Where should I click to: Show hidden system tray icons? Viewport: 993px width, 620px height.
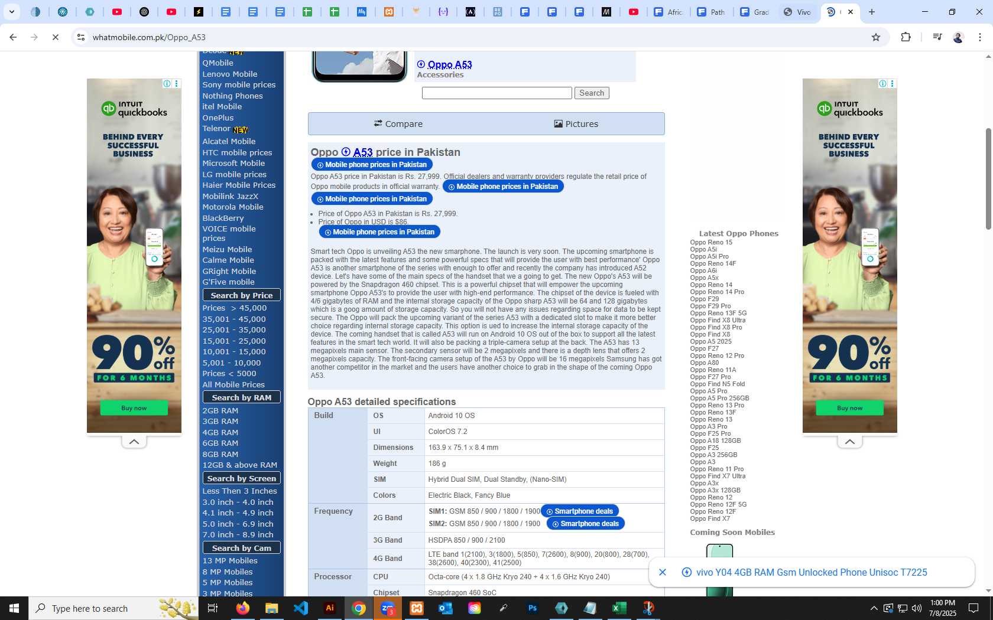tap(874, 608)
